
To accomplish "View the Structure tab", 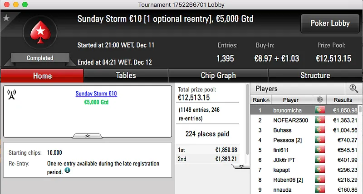I will point(315,76).
